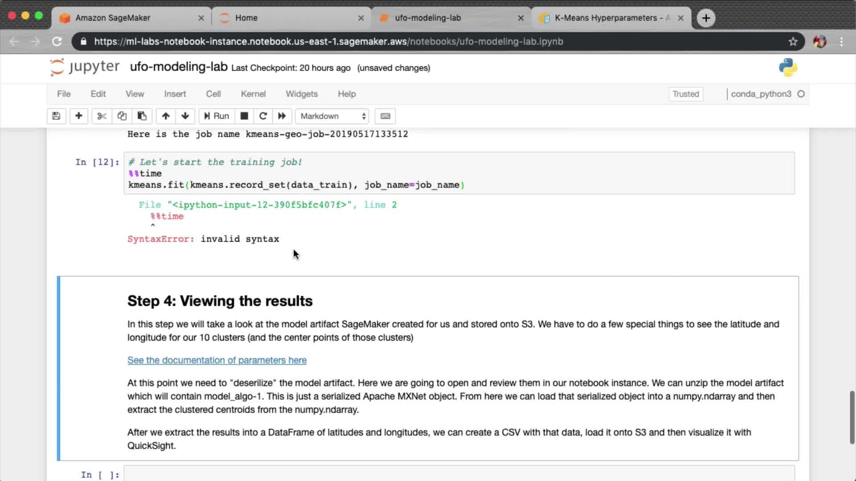Move the selected cell up
The image size is (856, 481).
[165, 116]
